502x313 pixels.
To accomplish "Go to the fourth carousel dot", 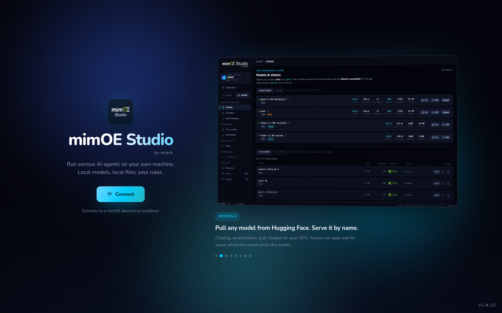I will [231, 256].
